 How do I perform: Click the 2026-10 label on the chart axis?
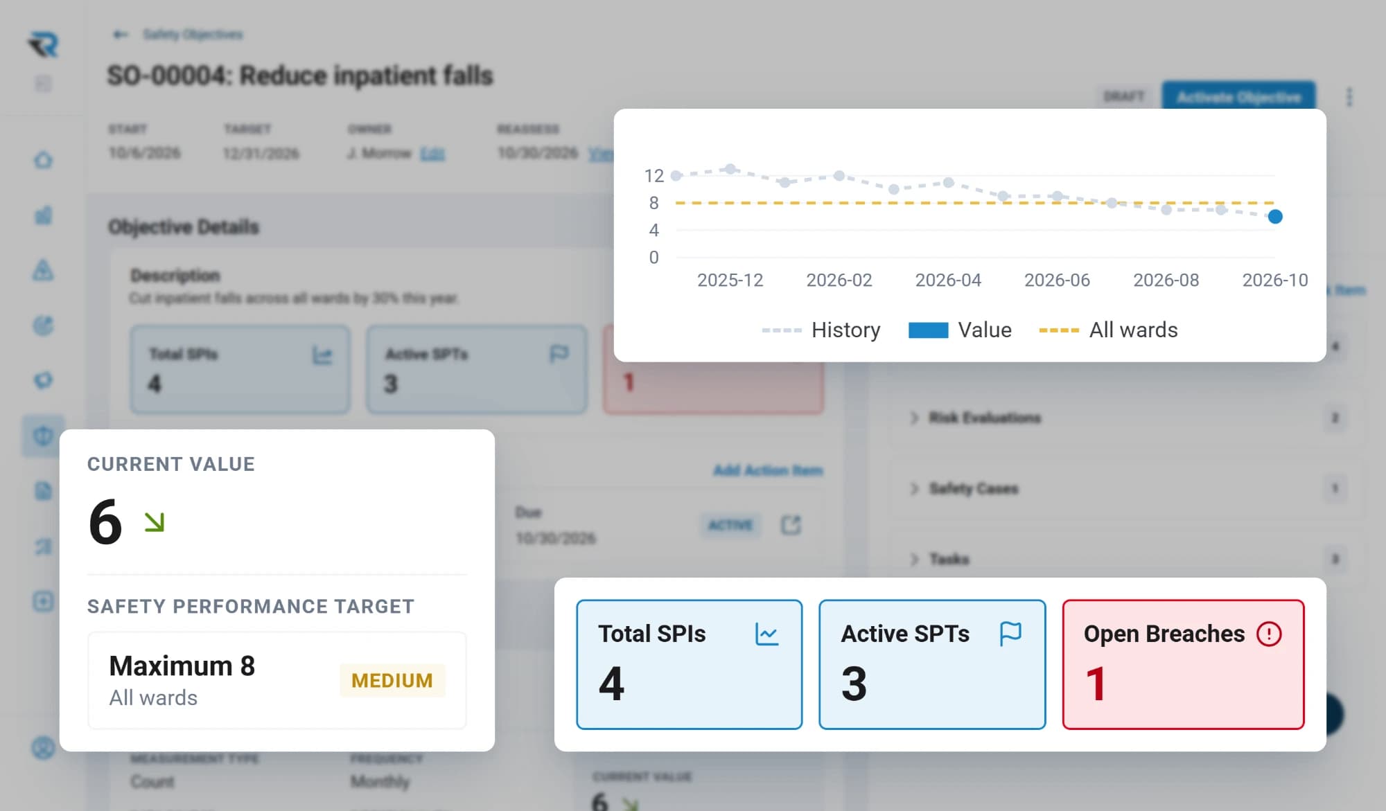pyautogui.click(x=1274, y=280)
